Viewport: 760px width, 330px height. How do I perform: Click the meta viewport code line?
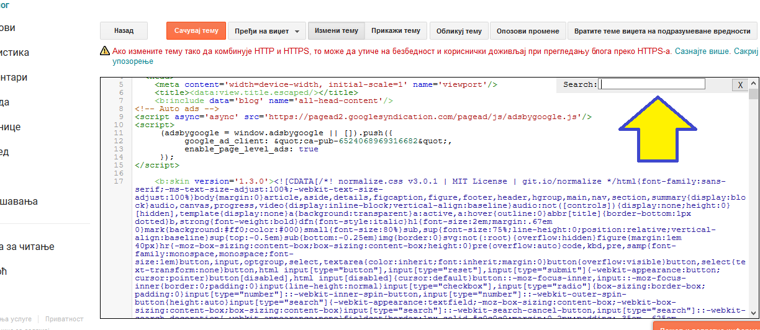[326, 84]
